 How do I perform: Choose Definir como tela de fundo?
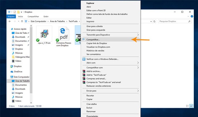click(x=107, y=14)
